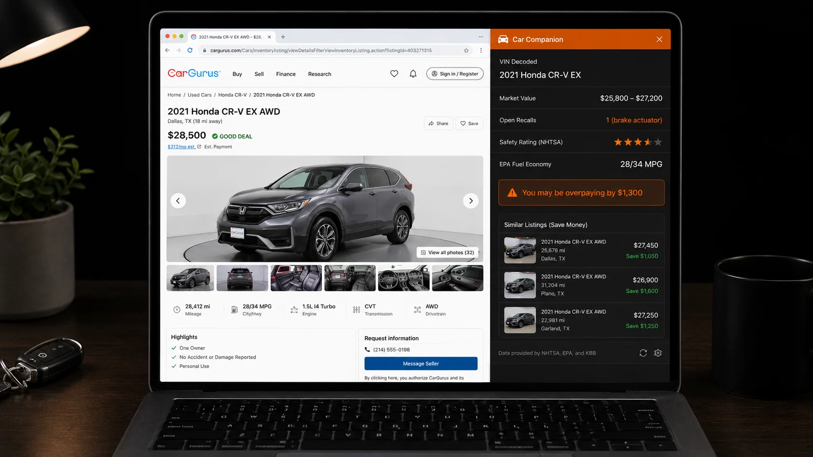Select the third thumbnail with red door interior

coord(296,278)
